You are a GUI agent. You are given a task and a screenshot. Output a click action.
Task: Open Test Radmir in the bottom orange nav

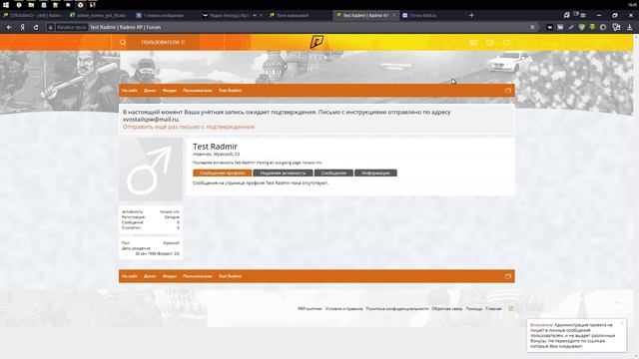tap(230, 276)
